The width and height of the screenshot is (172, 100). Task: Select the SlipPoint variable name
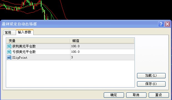pos(20,57)
